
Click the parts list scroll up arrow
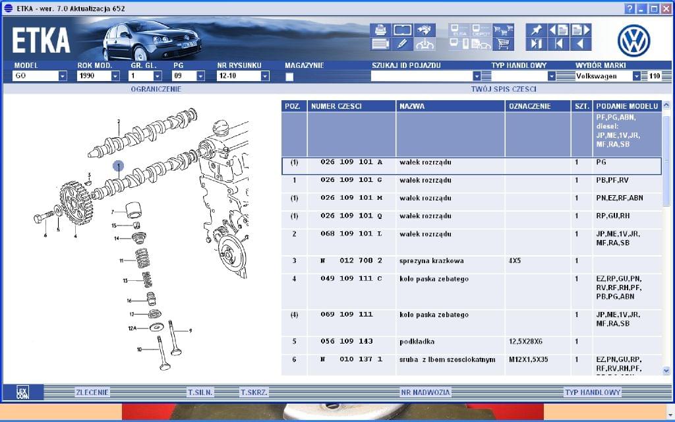[666, 105]
